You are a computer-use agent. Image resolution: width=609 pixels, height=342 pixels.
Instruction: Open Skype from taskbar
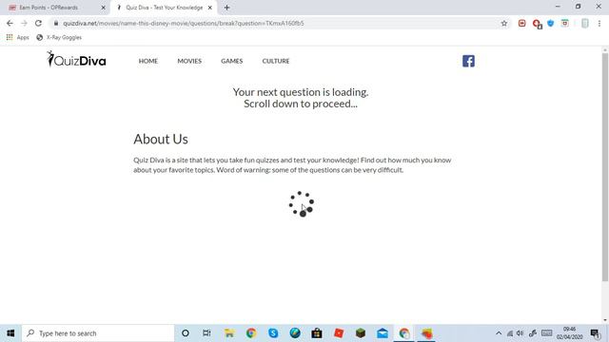point(273,333)
